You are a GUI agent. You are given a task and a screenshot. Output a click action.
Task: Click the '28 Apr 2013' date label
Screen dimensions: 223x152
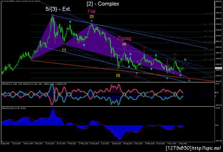coord(116,143)
